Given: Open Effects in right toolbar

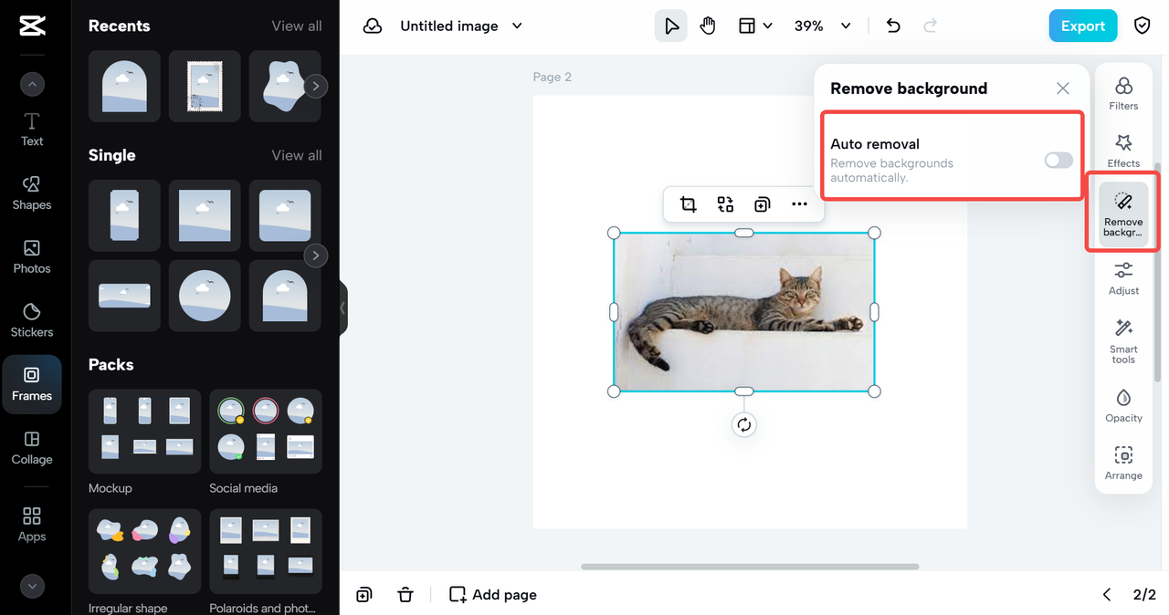Looking at the screenshot, I should 1123,151.
